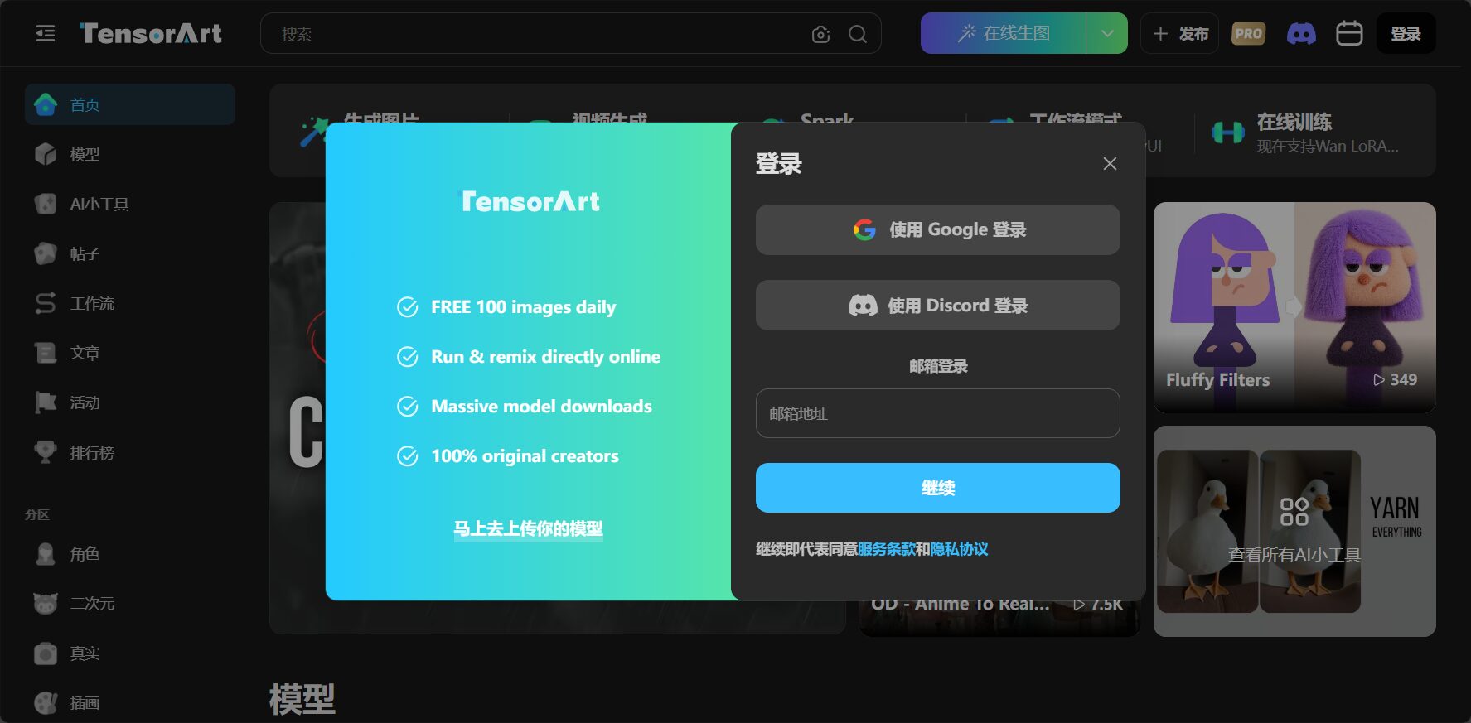Click the 在线训练 green icon

pyautogui.click(x=1227, y=133)
